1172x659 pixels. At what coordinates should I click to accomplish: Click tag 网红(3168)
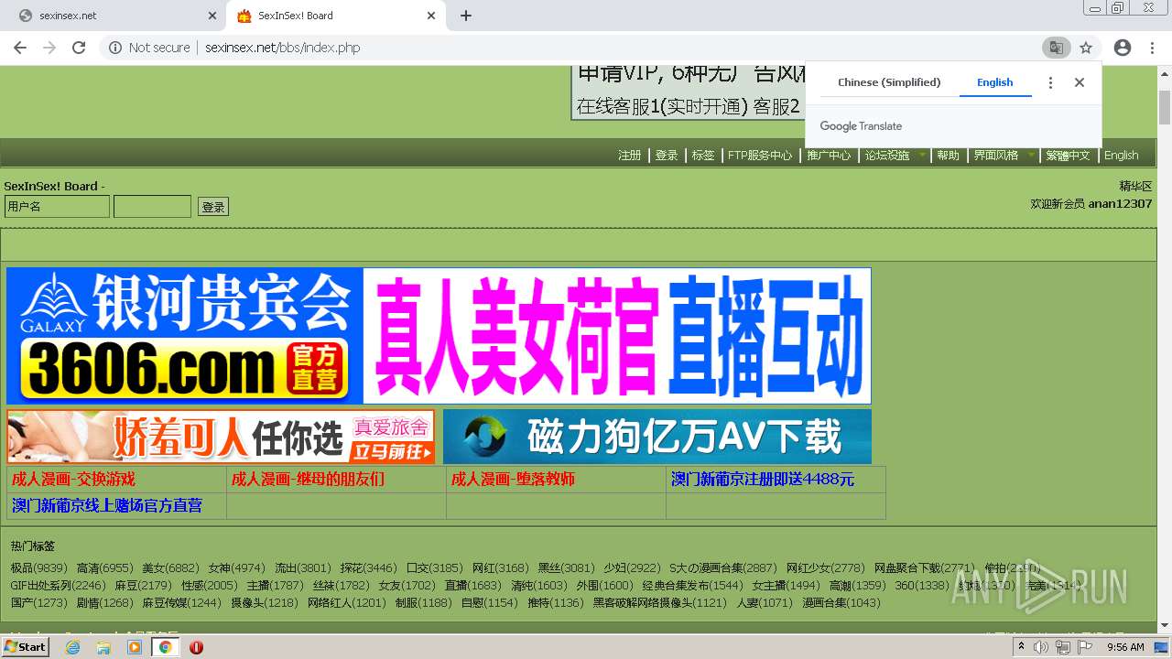[500, 568]
